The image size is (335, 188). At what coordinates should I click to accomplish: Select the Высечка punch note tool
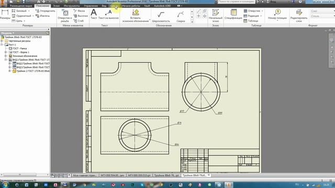coord(81,16)
